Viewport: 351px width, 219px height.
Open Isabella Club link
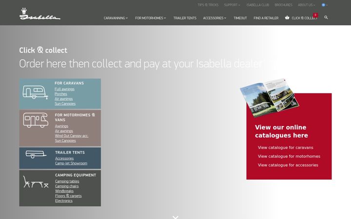pos(258,5)
